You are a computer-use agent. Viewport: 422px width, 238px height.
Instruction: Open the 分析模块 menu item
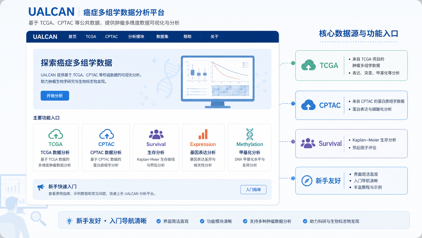point(136,37)
